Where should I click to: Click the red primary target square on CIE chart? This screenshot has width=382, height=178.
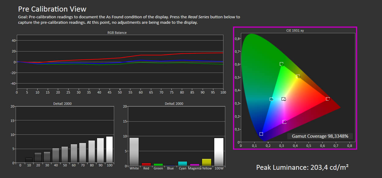point(328,99)
